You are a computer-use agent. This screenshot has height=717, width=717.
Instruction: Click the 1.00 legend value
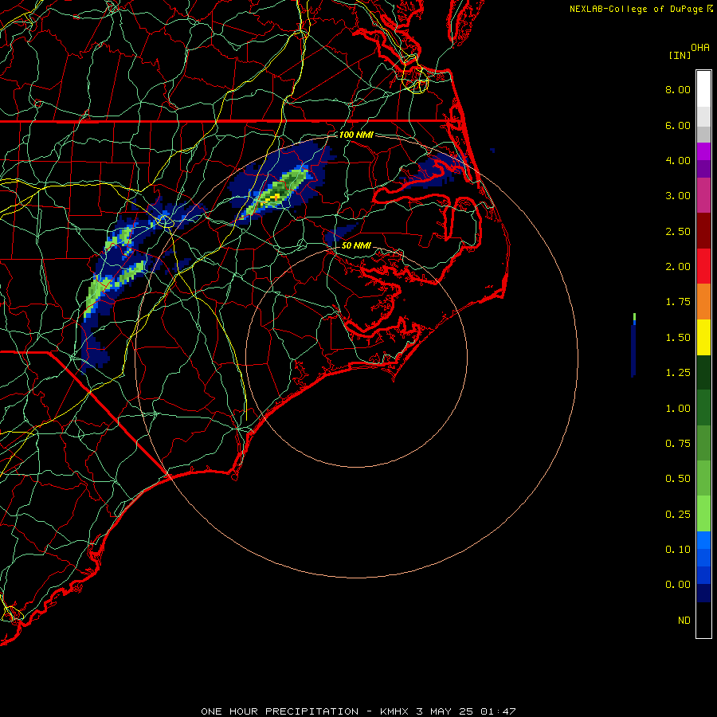click(x=678, y=409)
